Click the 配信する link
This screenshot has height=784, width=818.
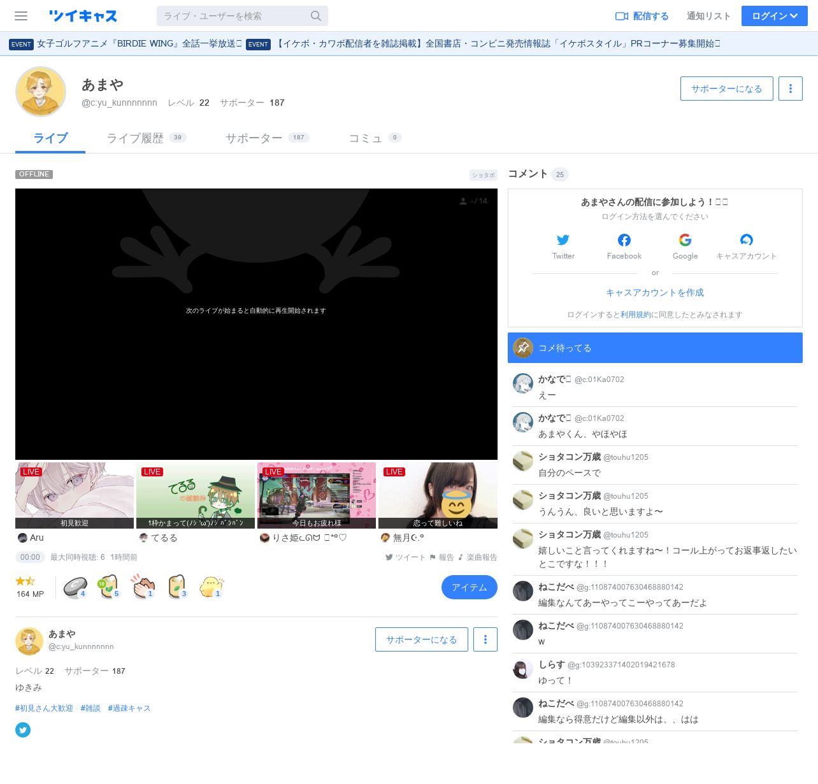pos(642,16)
